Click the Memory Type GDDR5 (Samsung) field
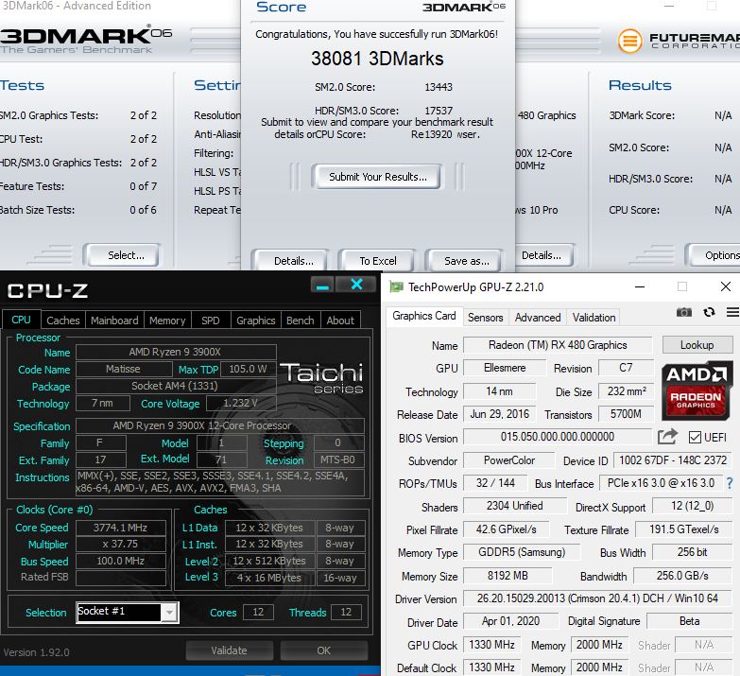 click(x=522, y=552)
